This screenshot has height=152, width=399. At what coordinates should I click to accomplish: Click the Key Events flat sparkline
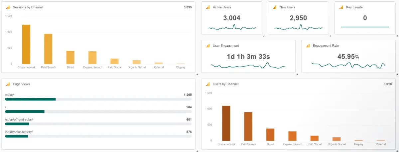365,27
